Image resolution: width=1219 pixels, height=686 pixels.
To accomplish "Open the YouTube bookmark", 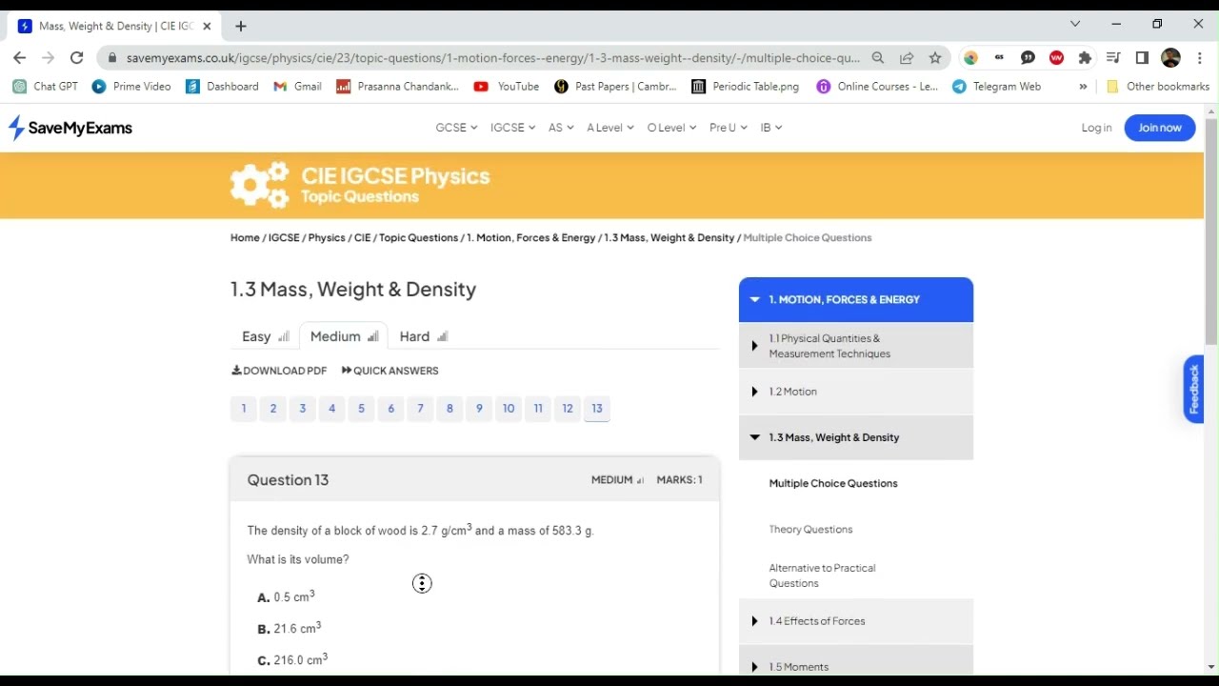I will click(x=507, y=87).
